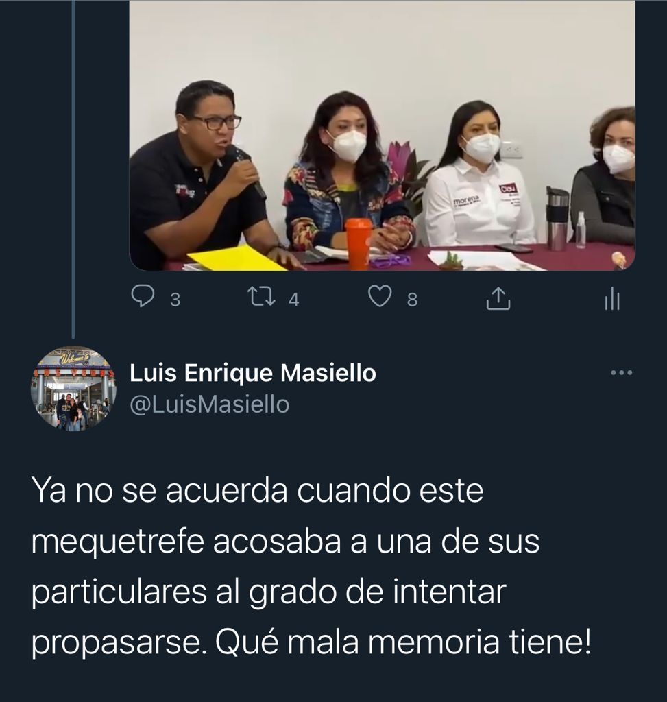Click the display name Luis Enrique Masiello

[253, 374]
